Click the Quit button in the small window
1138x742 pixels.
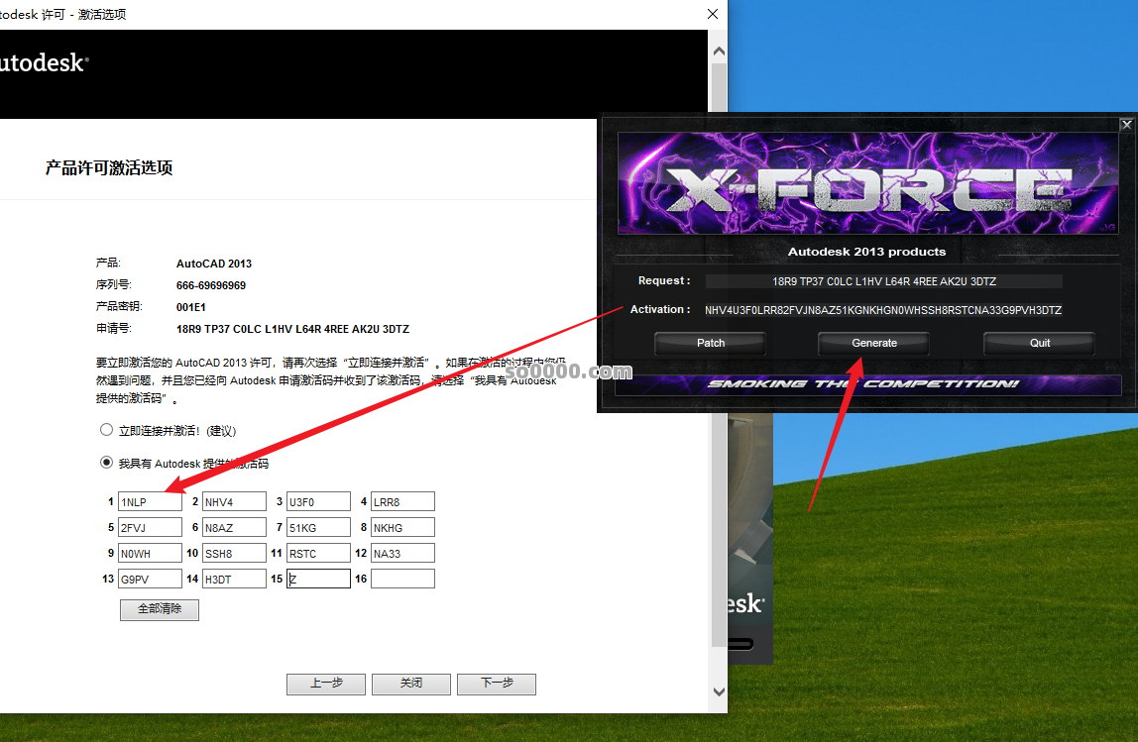coord(1039,343)
